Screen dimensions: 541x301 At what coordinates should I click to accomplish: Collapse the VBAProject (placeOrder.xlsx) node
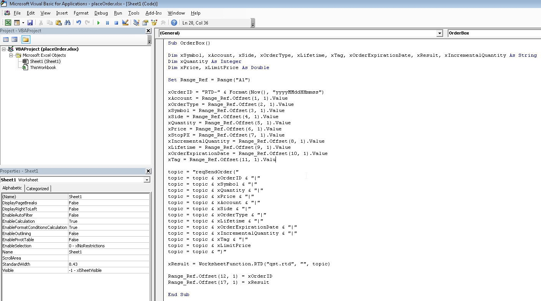4,49
